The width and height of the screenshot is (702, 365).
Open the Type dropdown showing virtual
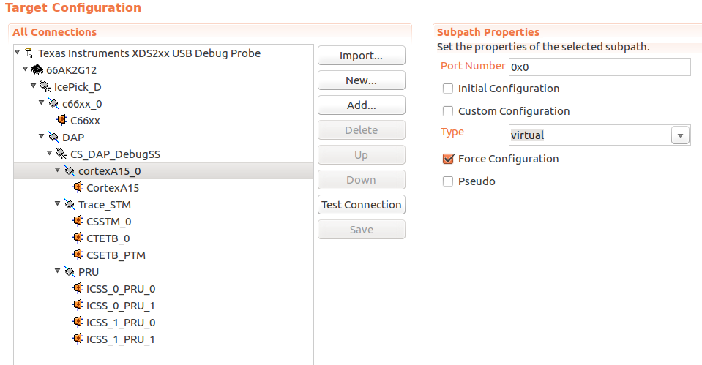681,135
